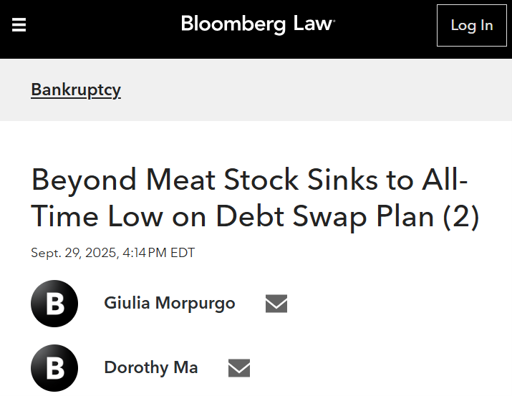The image size is (512, 396).
Task: Open the hamburger navigation menu
Action: coord(19,25)
